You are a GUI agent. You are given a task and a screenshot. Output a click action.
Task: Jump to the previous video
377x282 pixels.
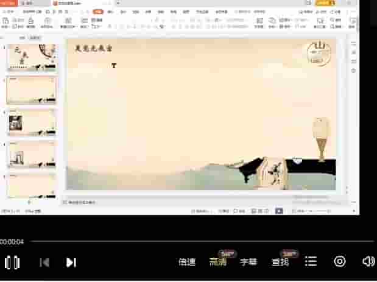click(x=44, y=263)
